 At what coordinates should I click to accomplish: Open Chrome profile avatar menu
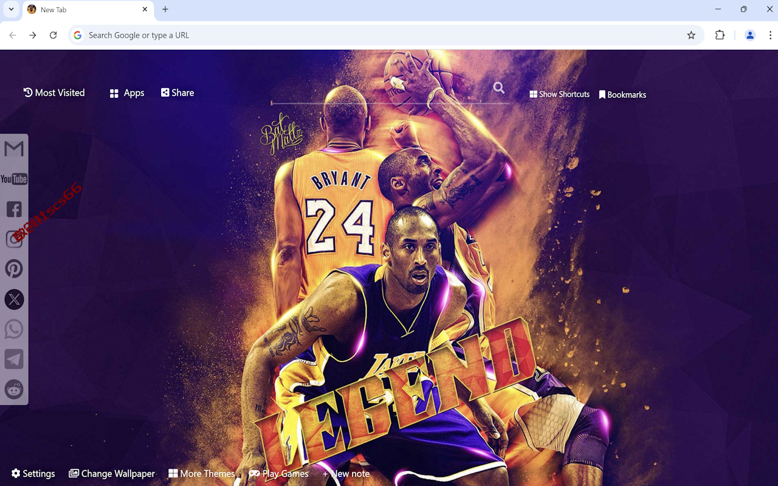click(x=750, y=35)
